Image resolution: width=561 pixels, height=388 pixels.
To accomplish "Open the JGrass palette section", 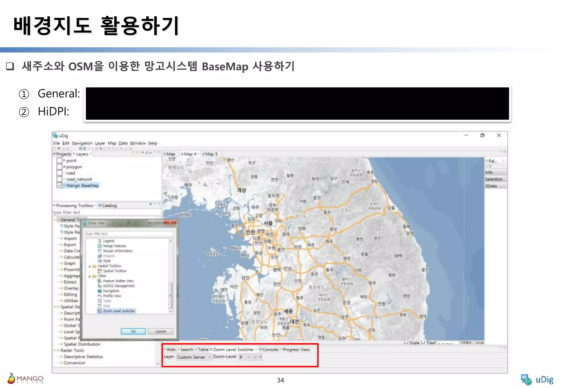I will (496, 186).
